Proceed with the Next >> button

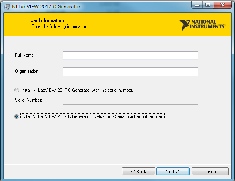(173, 172)
